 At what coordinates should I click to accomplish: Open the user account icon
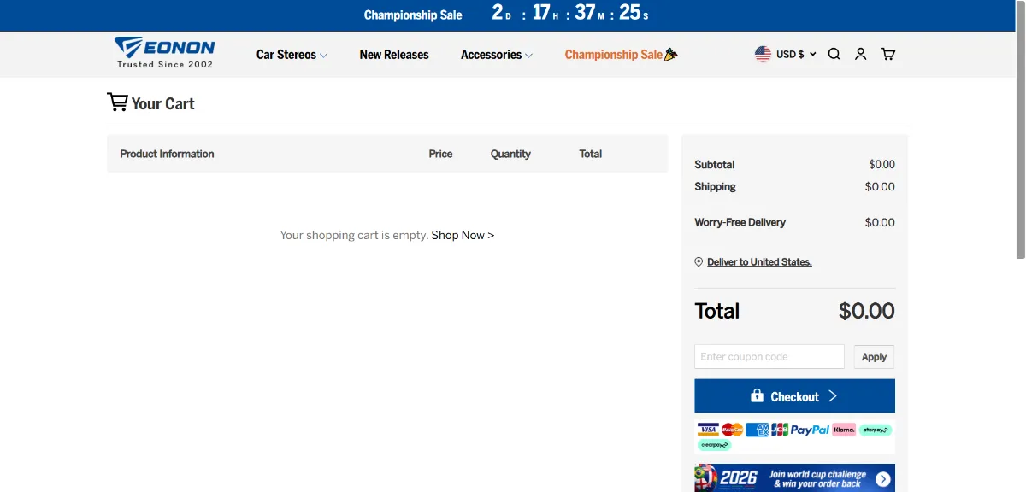861,54
